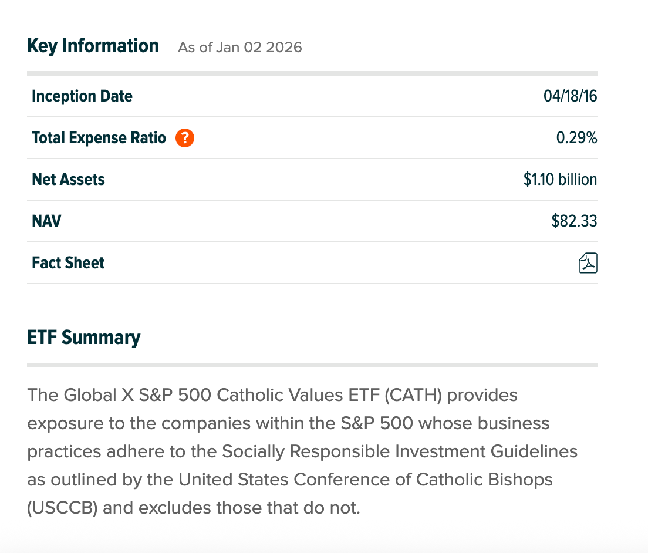Click the Fact Sheet row label
Screen dimensions: 648x553
tap(68, 263)
